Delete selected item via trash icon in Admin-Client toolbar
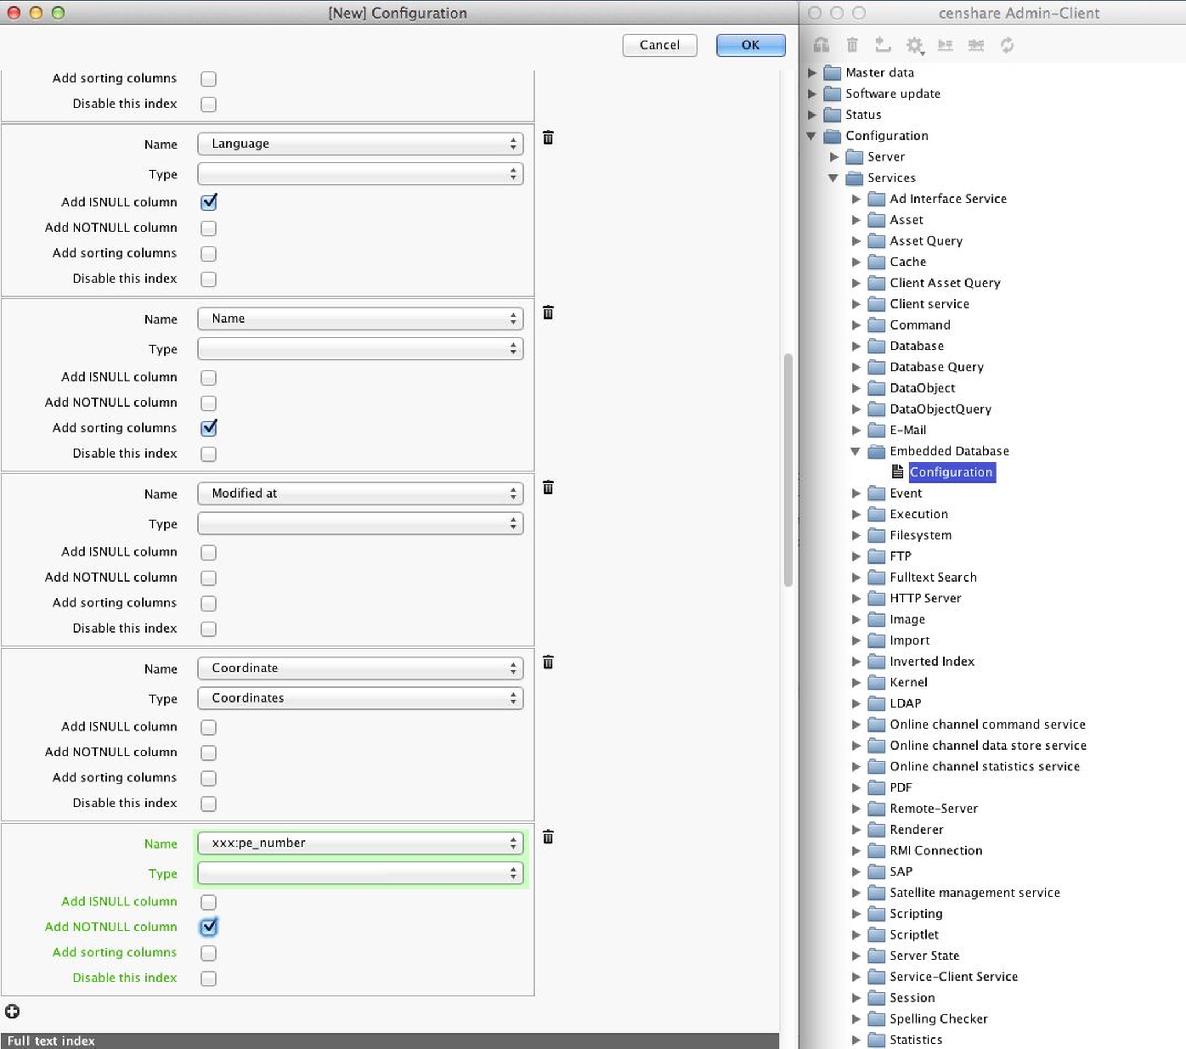This screenshot has width=1186, height=1049. (x=852, y=45)
